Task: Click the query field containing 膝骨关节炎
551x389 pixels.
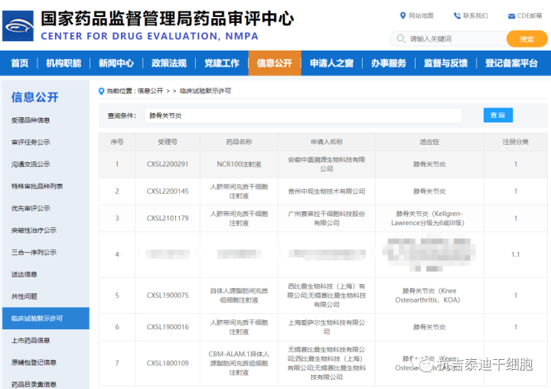Action: (x=303, y=116)
